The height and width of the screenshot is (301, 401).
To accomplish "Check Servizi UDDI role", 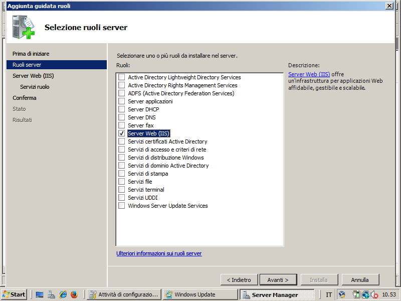I will point(122,198).
